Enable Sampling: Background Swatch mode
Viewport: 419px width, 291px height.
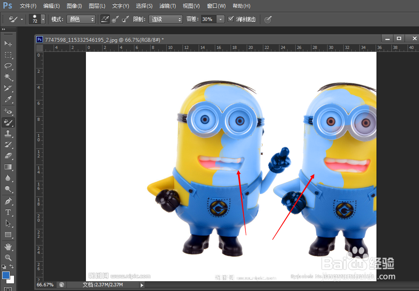click(x=125, y=19)
